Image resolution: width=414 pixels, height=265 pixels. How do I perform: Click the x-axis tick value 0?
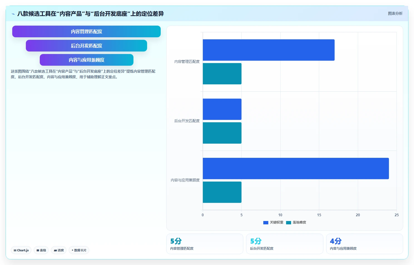203,215
